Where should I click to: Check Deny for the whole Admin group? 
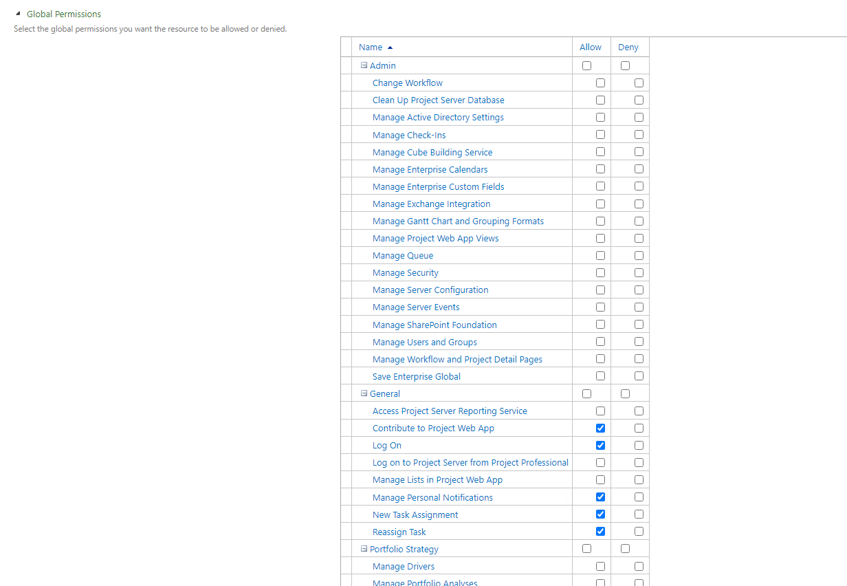[625, 66]
